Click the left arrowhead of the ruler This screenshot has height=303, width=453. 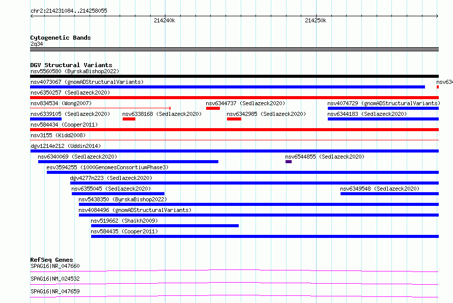click(x=32, y=16)
